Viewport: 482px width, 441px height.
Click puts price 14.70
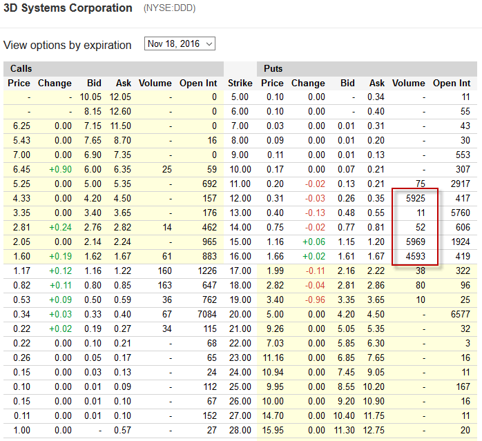[273, 415]
